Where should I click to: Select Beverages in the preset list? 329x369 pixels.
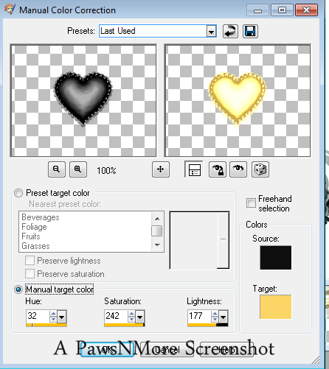(x=41, y=217)
